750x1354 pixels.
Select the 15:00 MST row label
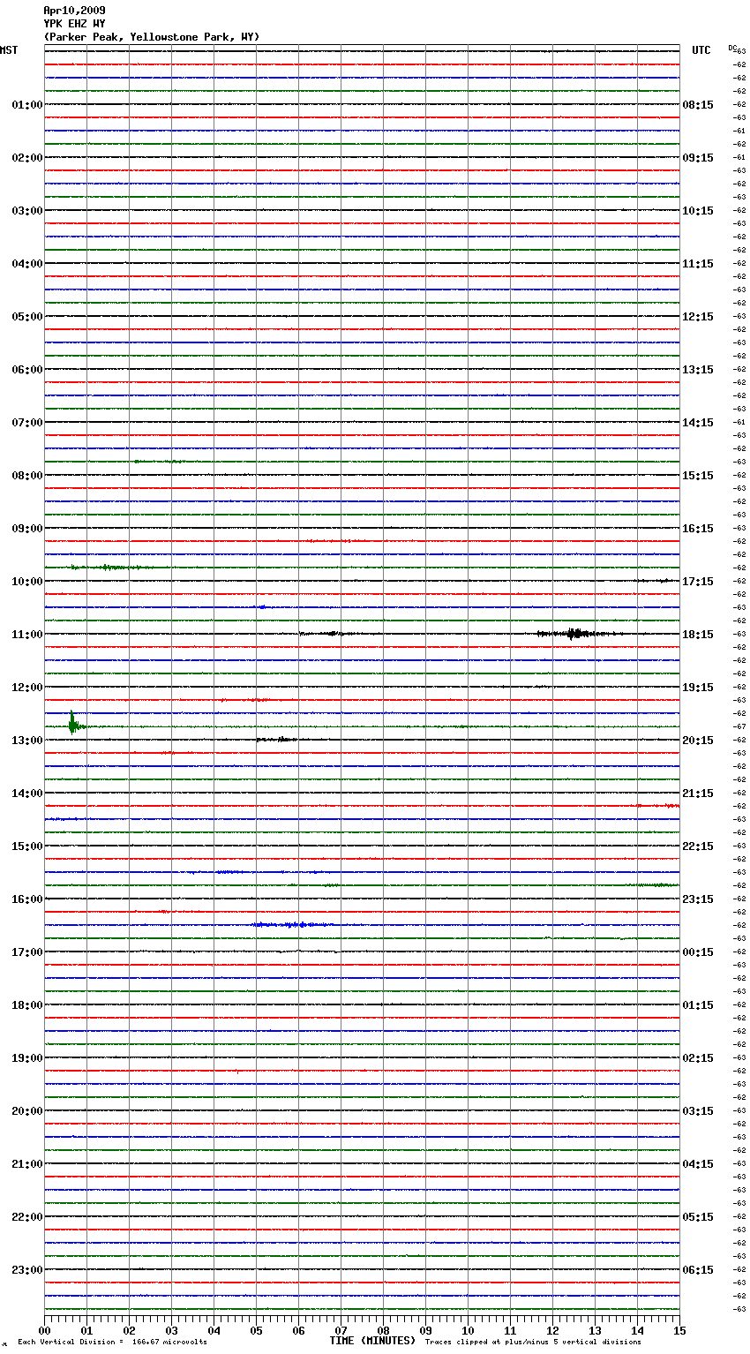[27, 846]
